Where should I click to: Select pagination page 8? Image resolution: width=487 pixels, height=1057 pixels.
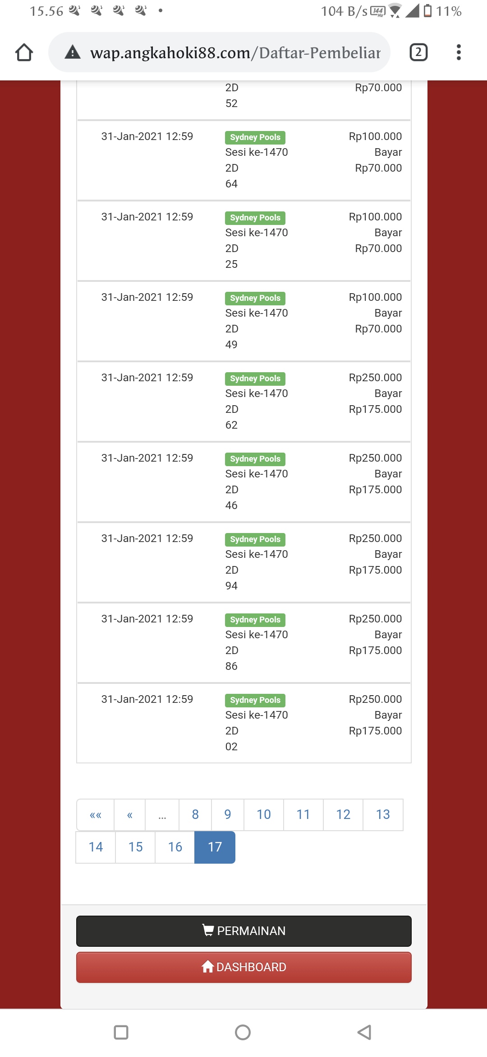pyautogui.click(x=195, y=815)
